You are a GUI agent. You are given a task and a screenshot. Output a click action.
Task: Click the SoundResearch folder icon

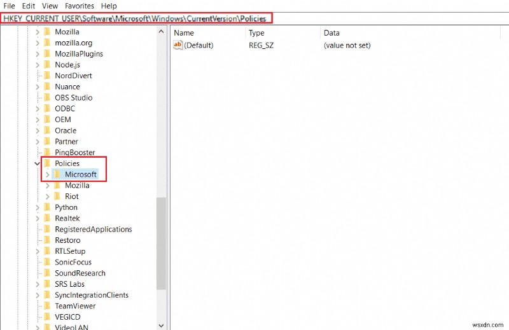click(47, 273)
